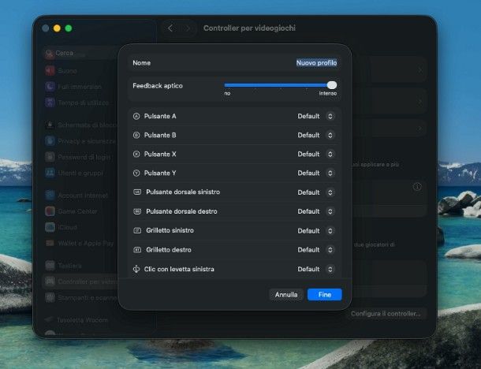Expand the Grilletto sinistro Default dropdown
This screenshot has width=481, height=369.
pyautogui.click(x=330, y=230)
